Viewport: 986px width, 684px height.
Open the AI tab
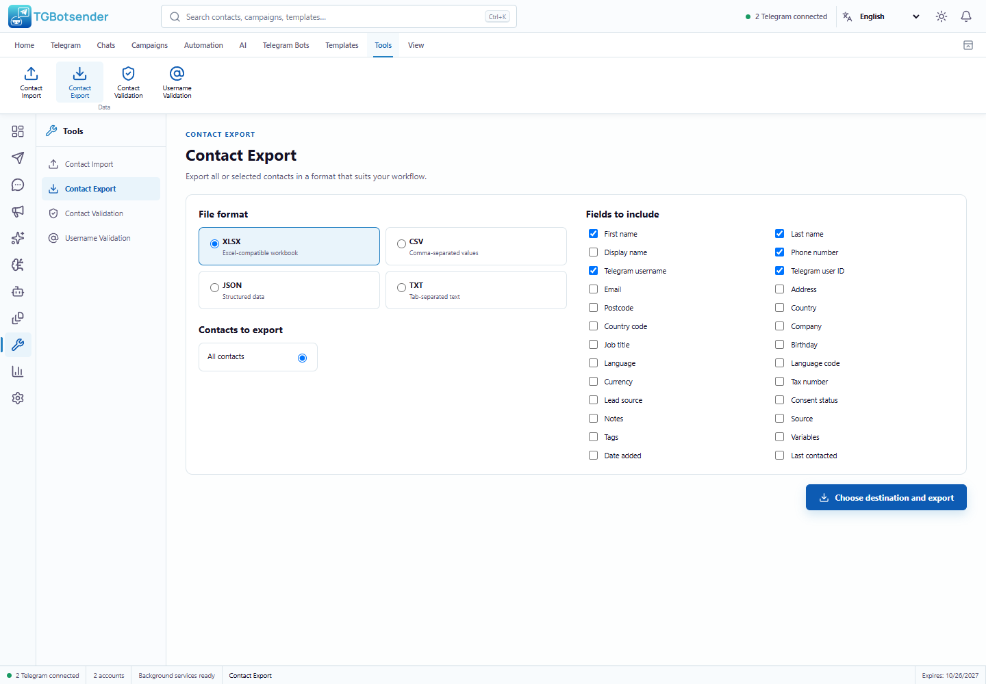[243, 45]
